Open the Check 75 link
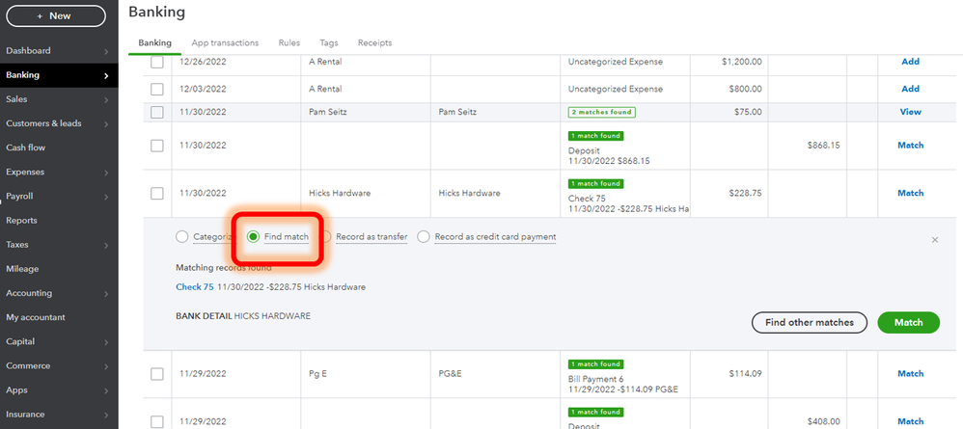Viewport: 963px width, 429px height. [x=195, y=287]
